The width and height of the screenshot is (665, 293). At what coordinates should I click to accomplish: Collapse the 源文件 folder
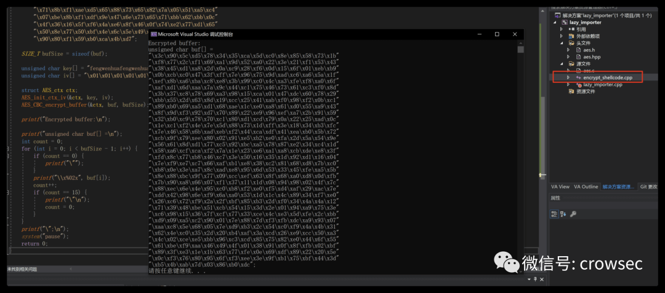pyautogui.click(x=562, y=63)
